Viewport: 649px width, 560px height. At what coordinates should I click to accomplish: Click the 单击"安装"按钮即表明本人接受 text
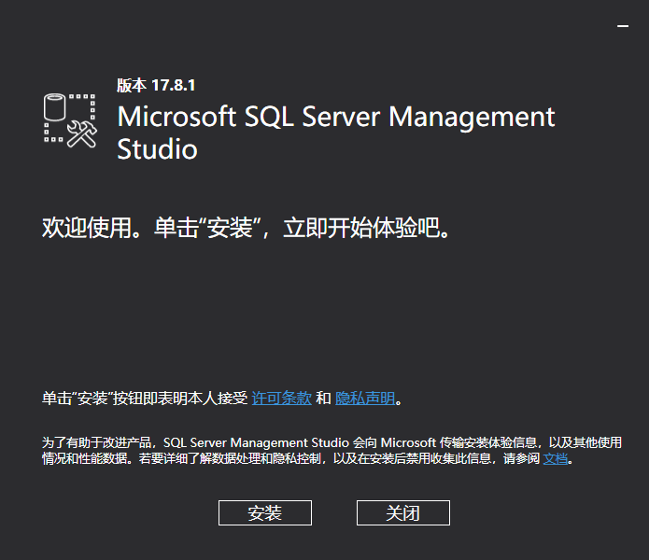(x=145, y=398)
